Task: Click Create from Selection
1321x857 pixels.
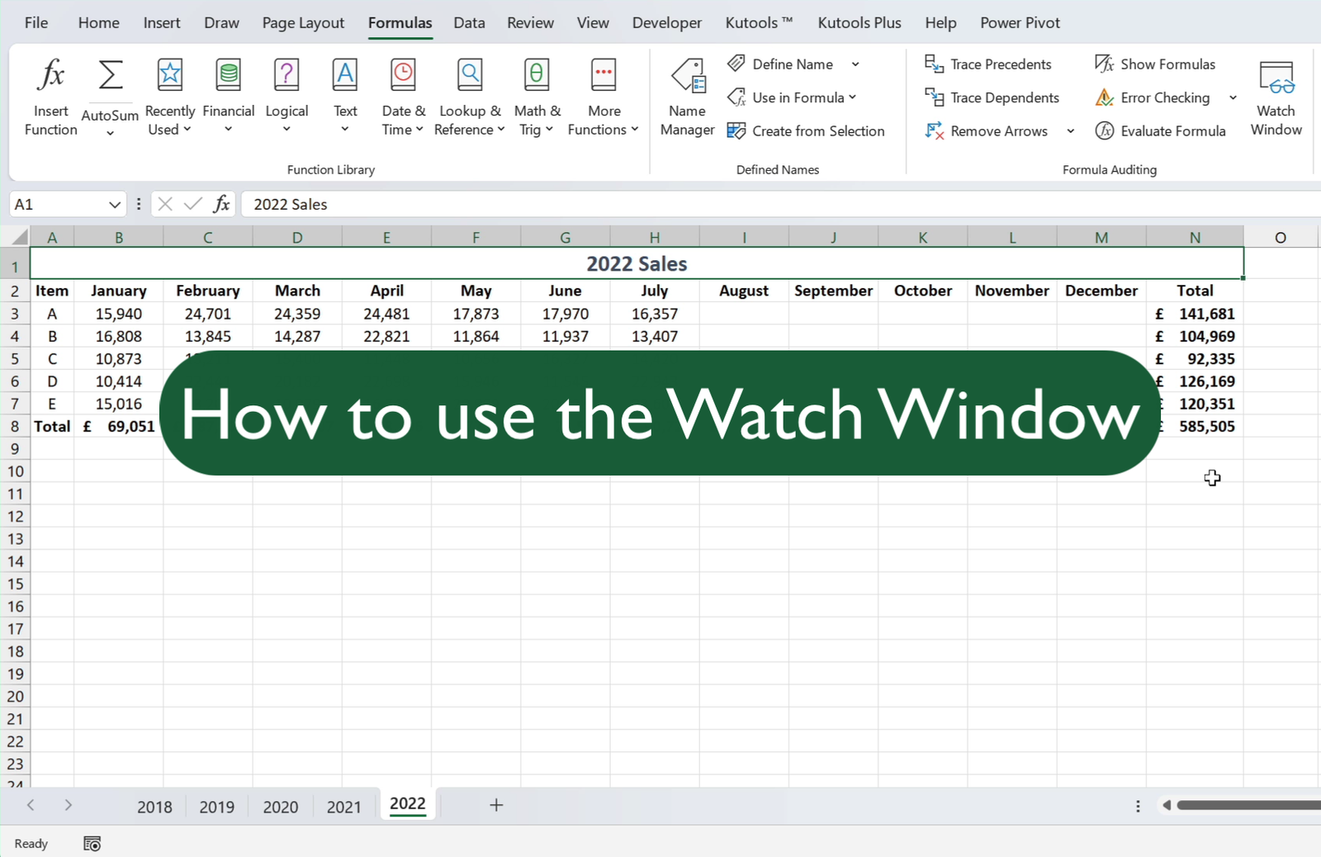Action: 806,131
